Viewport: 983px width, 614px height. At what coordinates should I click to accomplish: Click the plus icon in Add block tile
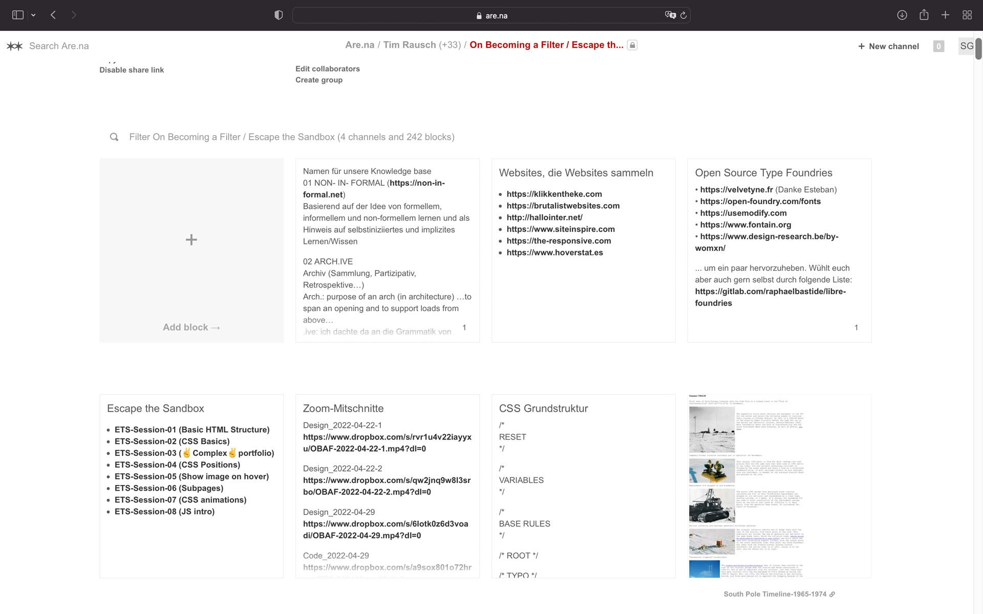click(x=191, y=239)
